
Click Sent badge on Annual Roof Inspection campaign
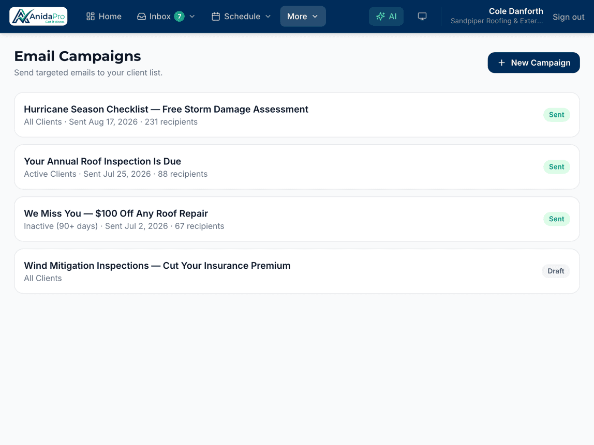click(x=556, y=167)
